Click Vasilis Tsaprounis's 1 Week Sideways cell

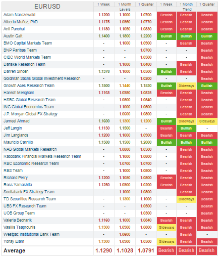click(167, 228)
